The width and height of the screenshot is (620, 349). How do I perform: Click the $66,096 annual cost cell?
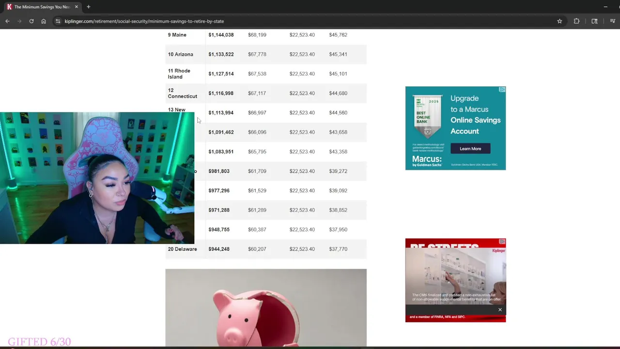coord(257,132)
